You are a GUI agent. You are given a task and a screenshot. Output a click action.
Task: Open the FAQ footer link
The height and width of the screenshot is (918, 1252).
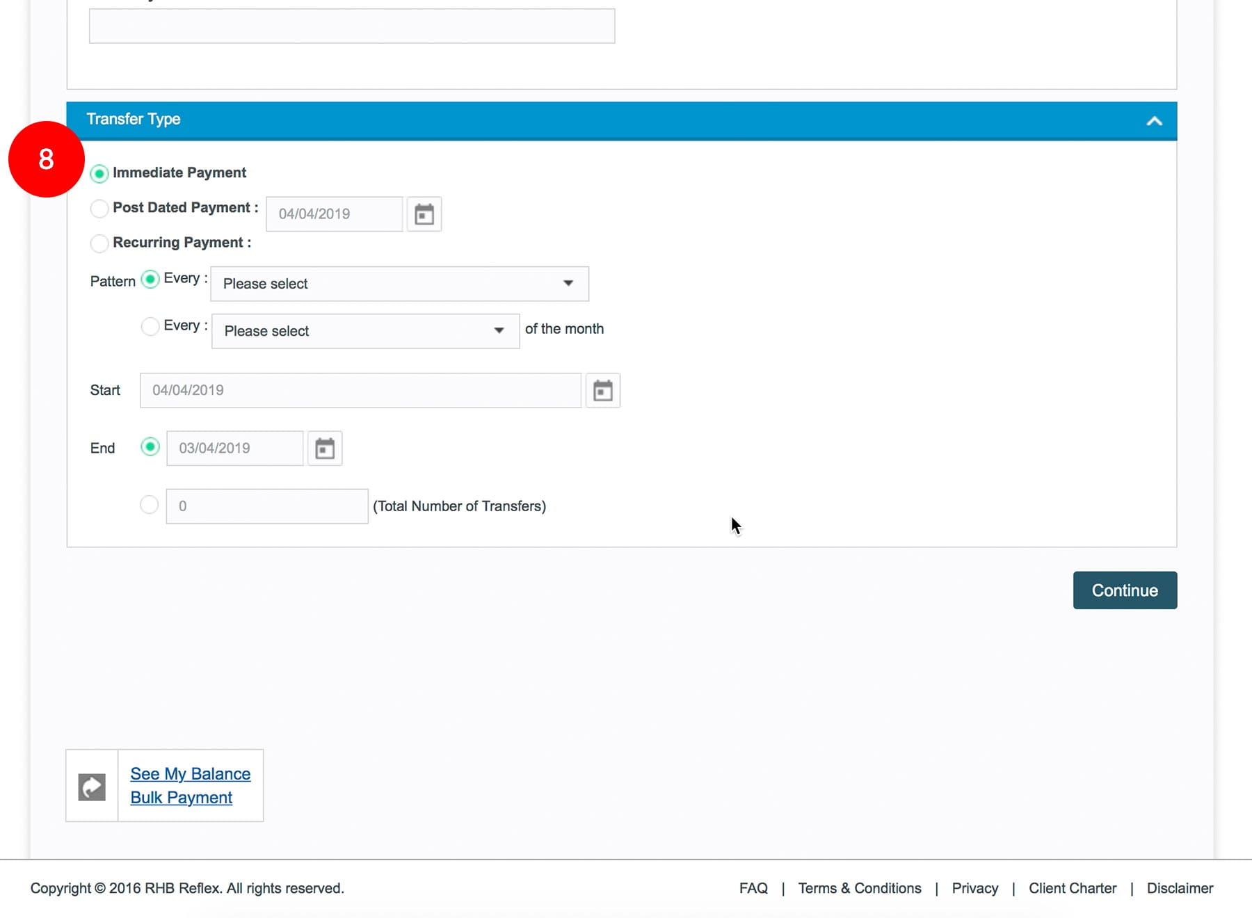753,888
